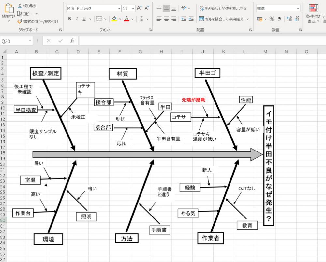Expand the number format dropdown showing 標準
Image resolution: width=326 pixels, height=262 pixels.
pyautogui.click(x=298, y=8)
